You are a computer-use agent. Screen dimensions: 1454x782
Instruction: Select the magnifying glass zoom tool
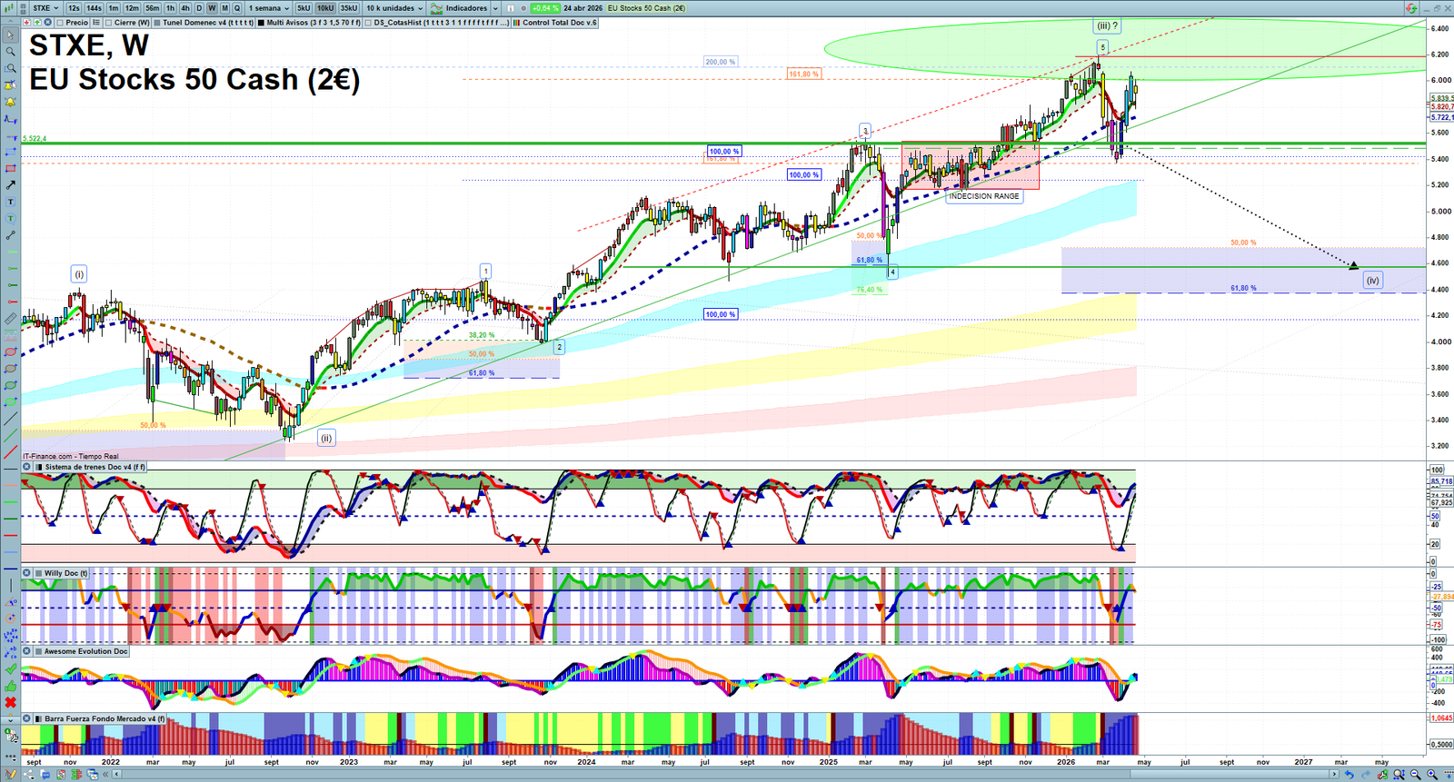click(x=10, y=52)
